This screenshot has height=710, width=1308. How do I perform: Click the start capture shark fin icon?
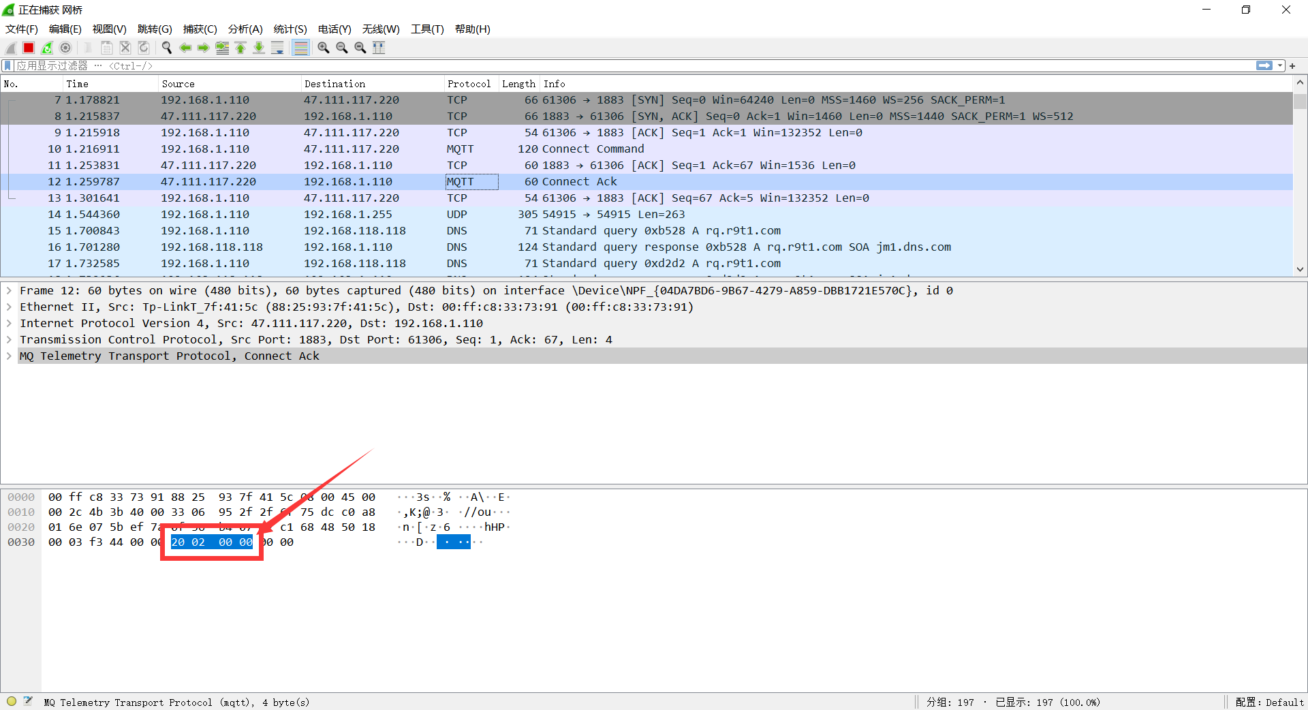11,48
